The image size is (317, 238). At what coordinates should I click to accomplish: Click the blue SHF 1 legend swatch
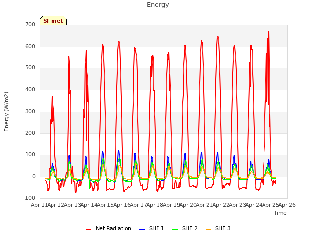[142, 229]
